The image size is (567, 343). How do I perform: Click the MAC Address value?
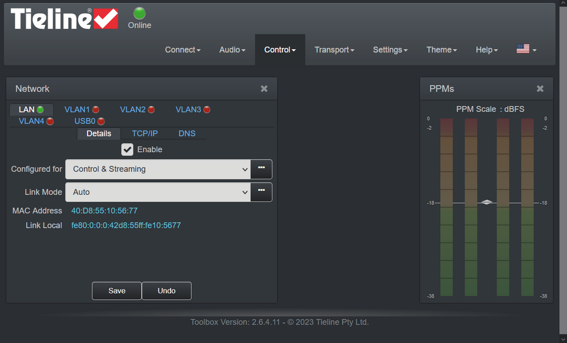click(104, 211)
